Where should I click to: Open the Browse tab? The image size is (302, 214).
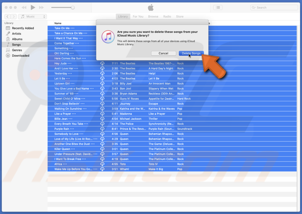(x=153, y=16)
